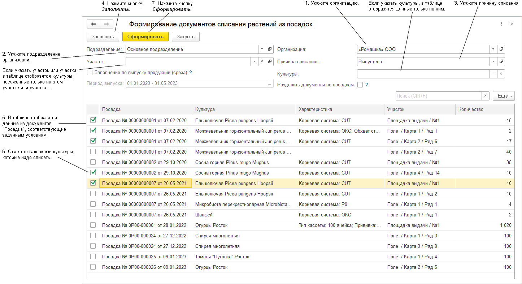The height and width of the screenshot is (284, 522).
Task: Click into the Поиск search field
Action: (439, 96)
